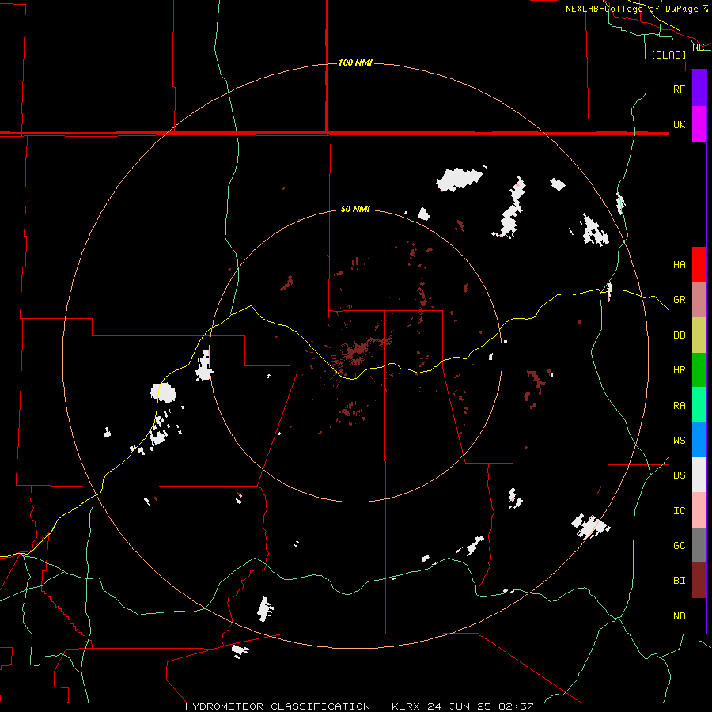Click the RA legend label
This screenshot has width=712, height=712.
[679, 406]
